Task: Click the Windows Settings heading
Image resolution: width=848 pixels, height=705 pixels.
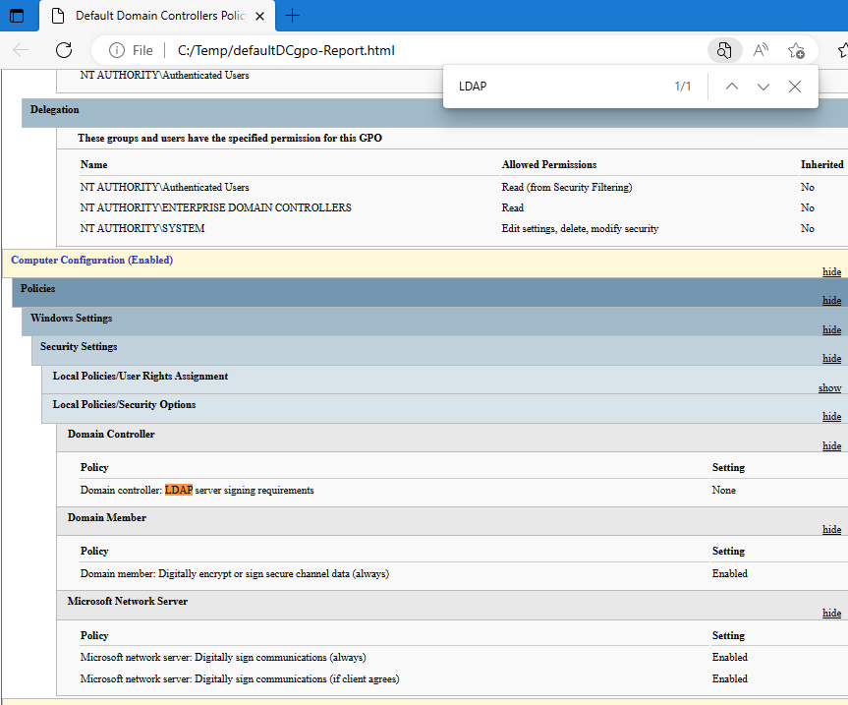Action: coord(71,319)
